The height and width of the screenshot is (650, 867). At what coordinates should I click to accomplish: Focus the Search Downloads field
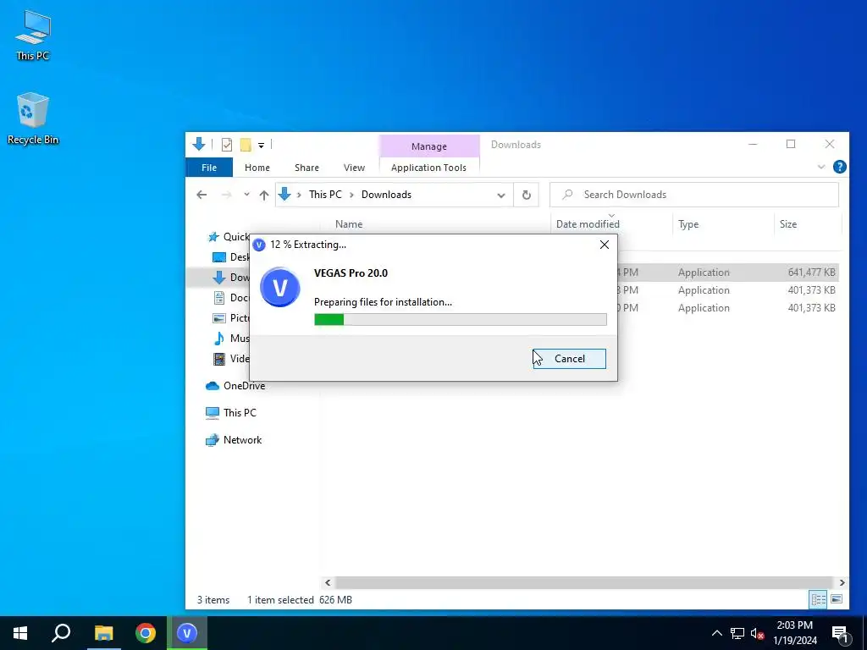[694, 195]
